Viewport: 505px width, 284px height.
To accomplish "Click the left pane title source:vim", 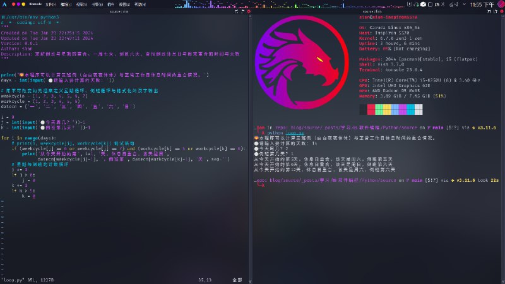I will [119, 11].
